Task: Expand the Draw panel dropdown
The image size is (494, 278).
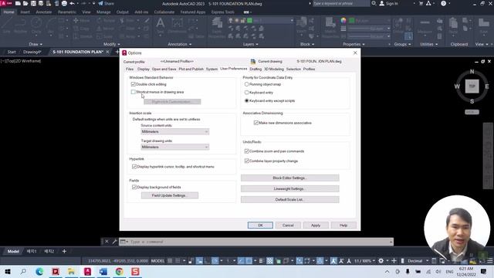Action: coord(36,45)
